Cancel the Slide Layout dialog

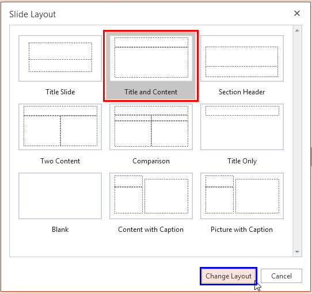pyautogui.click(x=281, y=276)
